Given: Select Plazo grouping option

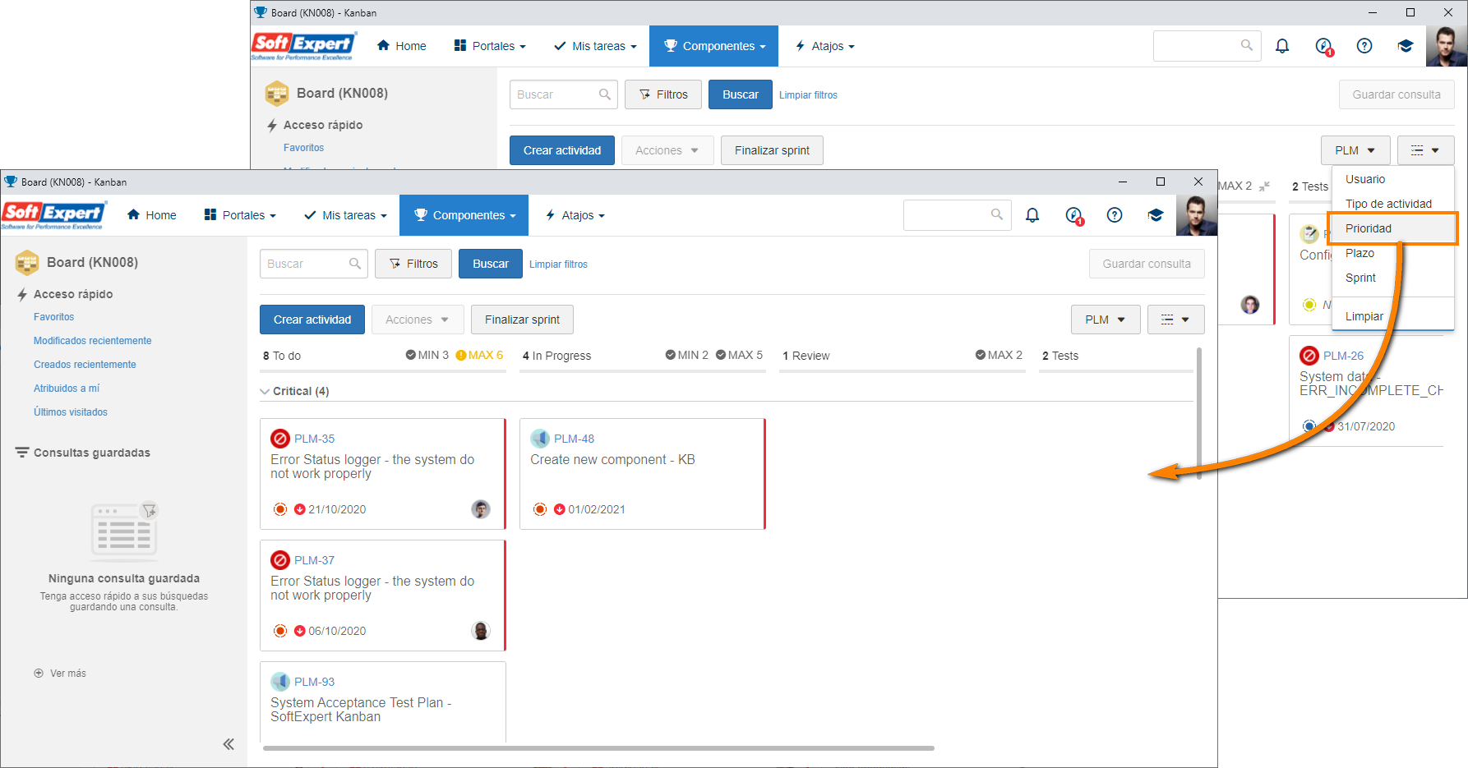Looking at the screenshot, I should 1393,253.
